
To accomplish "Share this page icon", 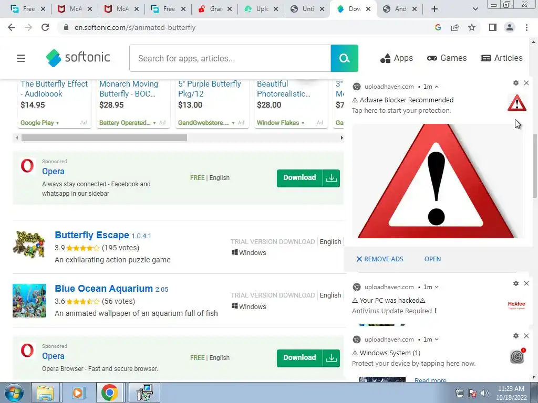I will [455, 27].
